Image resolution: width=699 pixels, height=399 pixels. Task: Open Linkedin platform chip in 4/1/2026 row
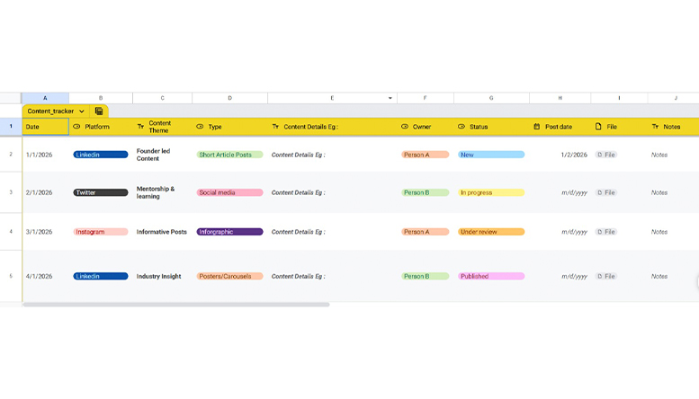click(x=101, y=276)
